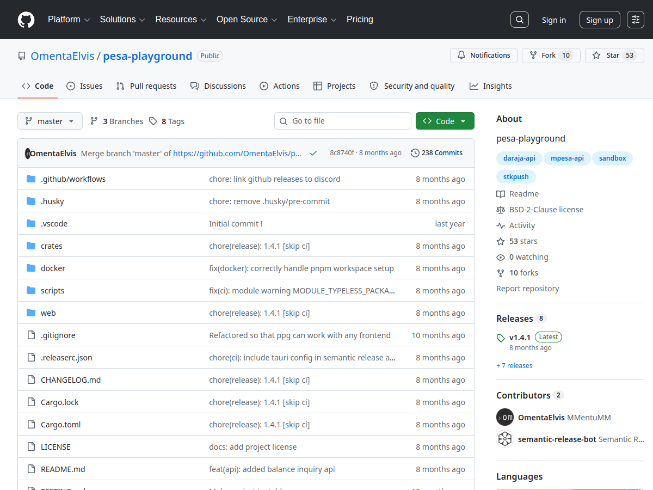Expand the Enterprise menu
The height and width of the screenshot is (490, 653).
point(312,20)
